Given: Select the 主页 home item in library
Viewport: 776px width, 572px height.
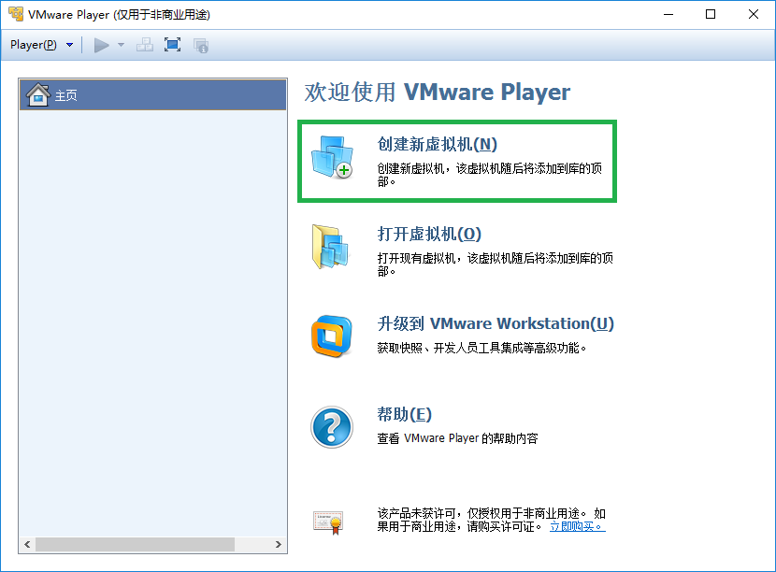Looking at the screenshot, I should click(x=153, y=94).
